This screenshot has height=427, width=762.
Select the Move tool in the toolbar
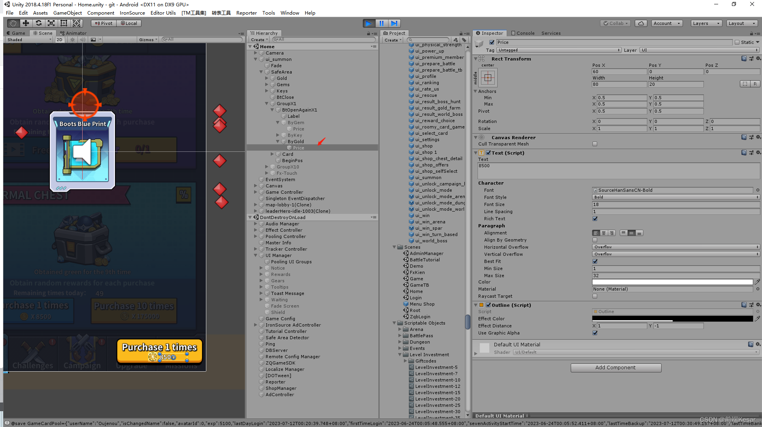click(26, 23)
